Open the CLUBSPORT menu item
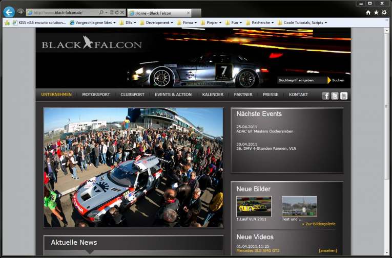 pyautogui.click(x=133, y=95)
